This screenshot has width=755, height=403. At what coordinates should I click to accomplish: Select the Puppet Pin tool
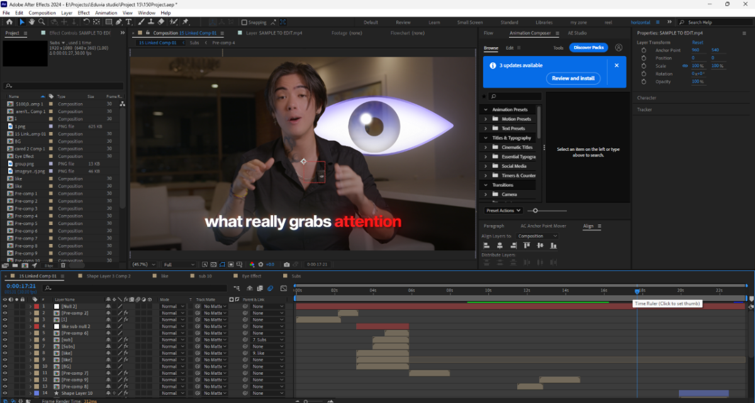point(186,22)
